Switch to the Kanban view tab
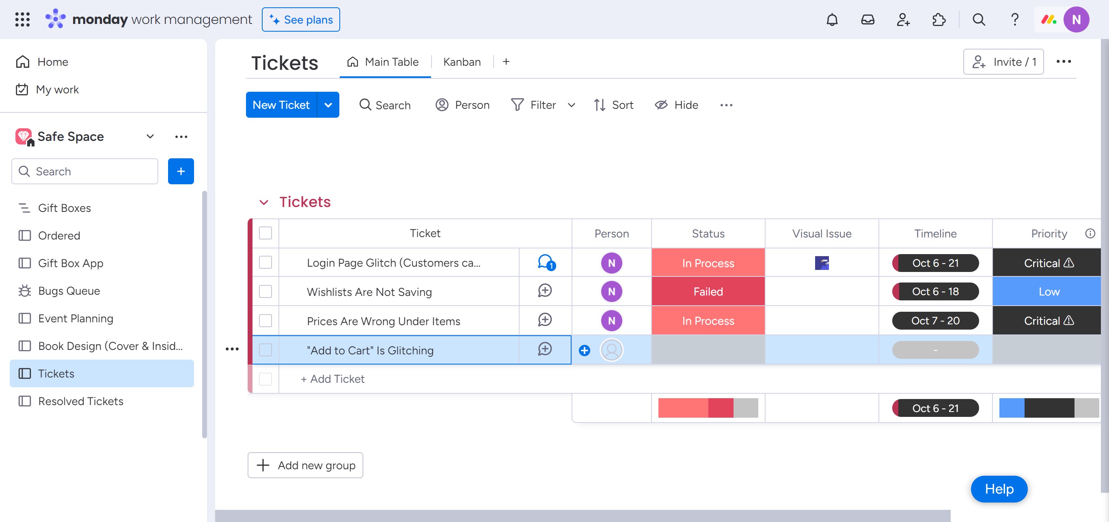1109x522 pixels. click(462, 62)
